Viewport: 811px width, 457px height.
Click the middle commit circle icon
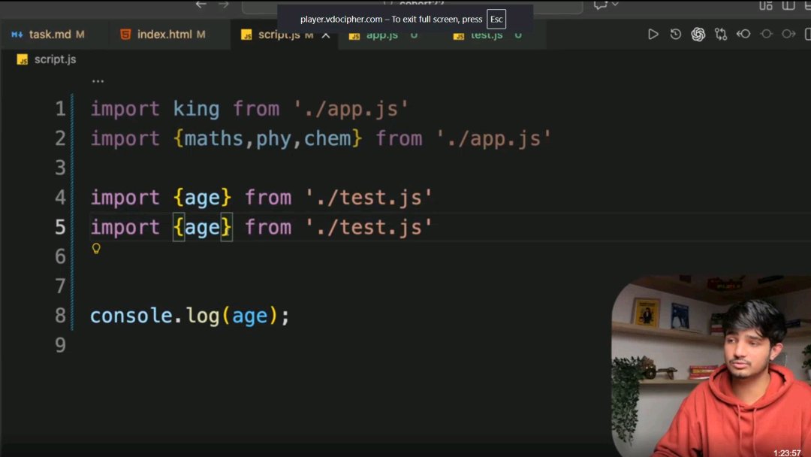766,34
